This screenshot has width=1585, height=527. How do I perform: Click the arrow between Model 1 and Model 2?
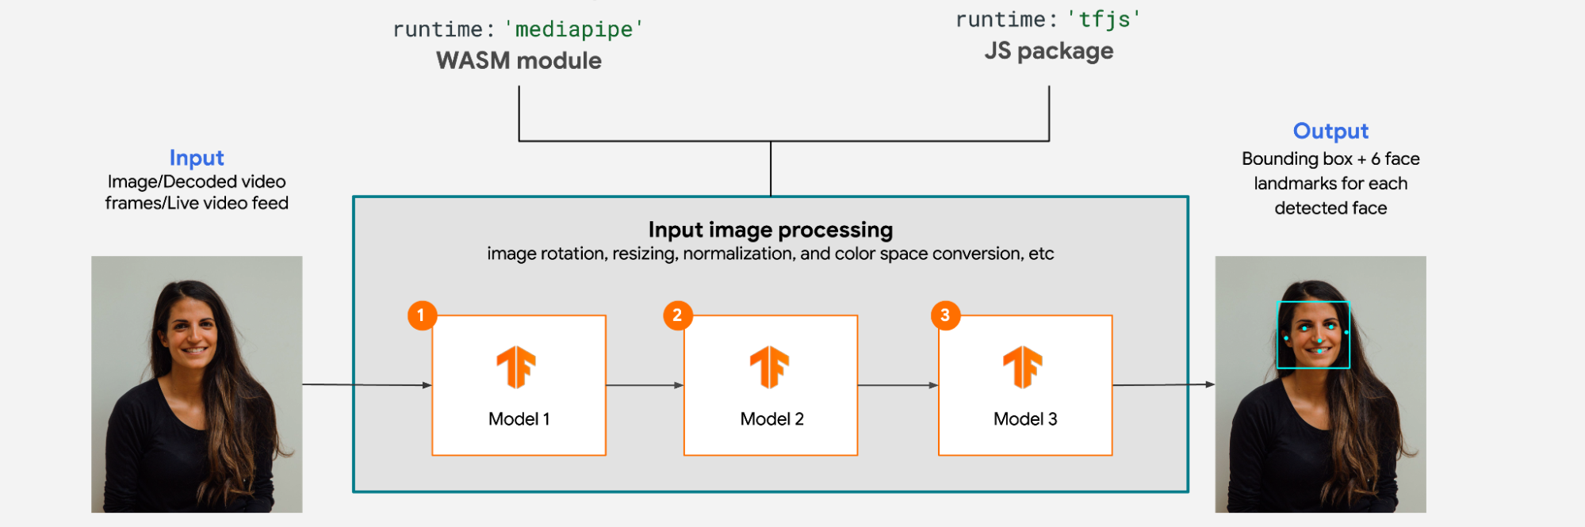pos(644,385)
